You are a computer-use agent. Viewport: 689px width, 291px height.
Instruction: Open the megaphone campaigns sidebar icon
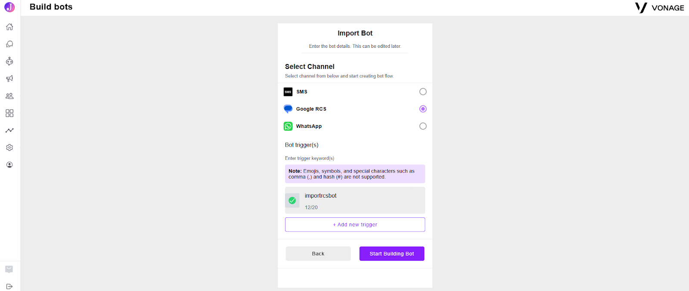click(9, 78)
